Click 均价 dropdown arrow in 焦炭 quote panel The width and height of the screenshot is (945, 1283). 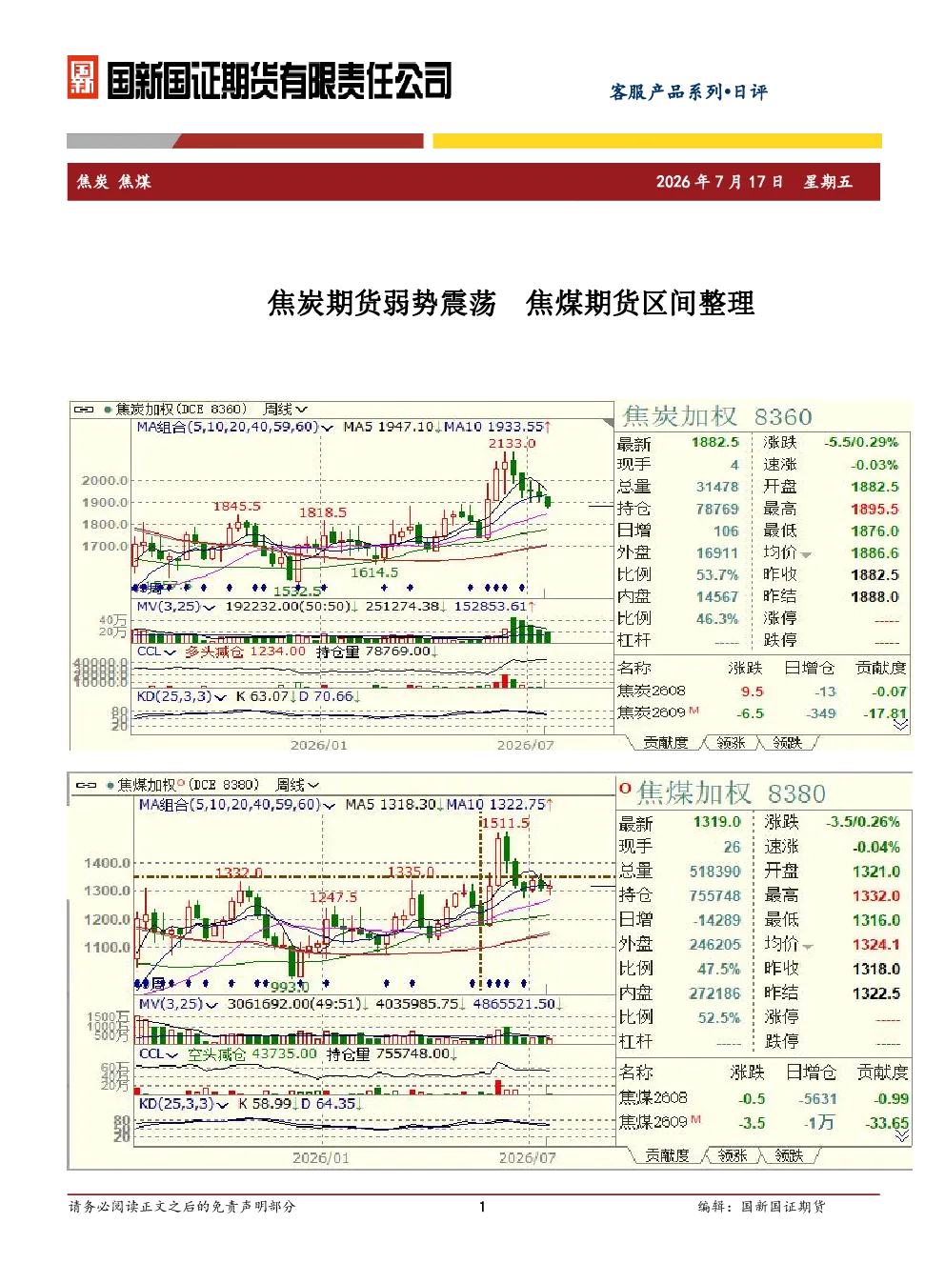tap(807, 555)
